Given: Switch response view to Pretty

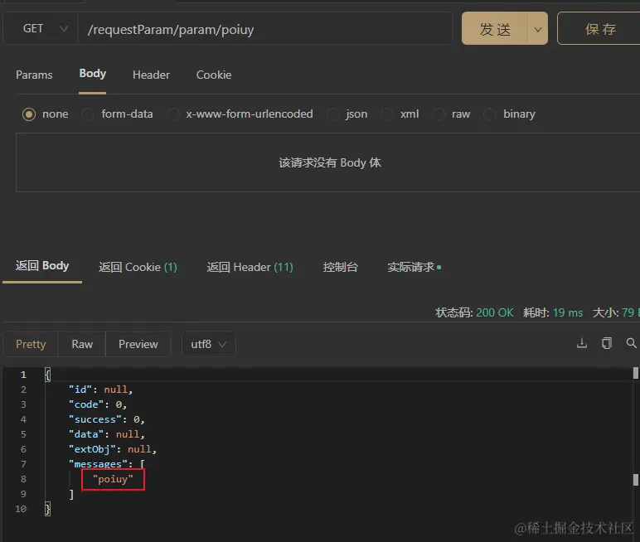Looking at the screenshot, I should point(31,345).
